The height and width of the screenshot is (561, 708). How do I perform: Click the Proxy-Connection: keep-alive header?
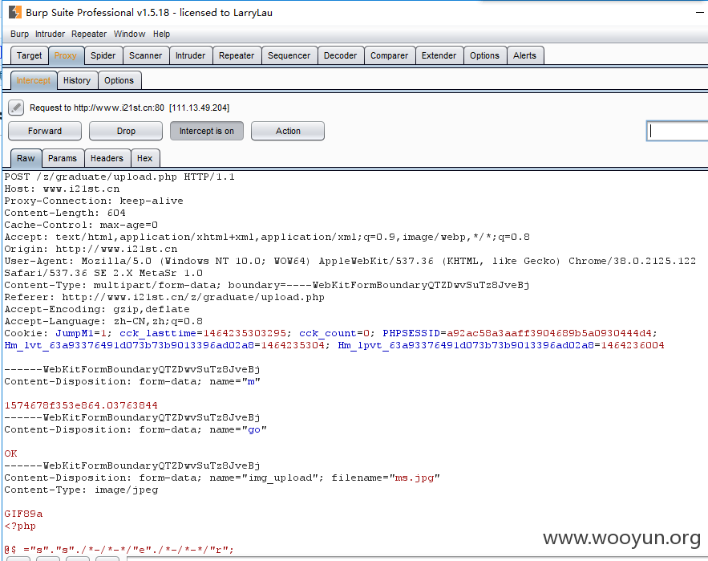pyautogui.click(x=94, y=201)
